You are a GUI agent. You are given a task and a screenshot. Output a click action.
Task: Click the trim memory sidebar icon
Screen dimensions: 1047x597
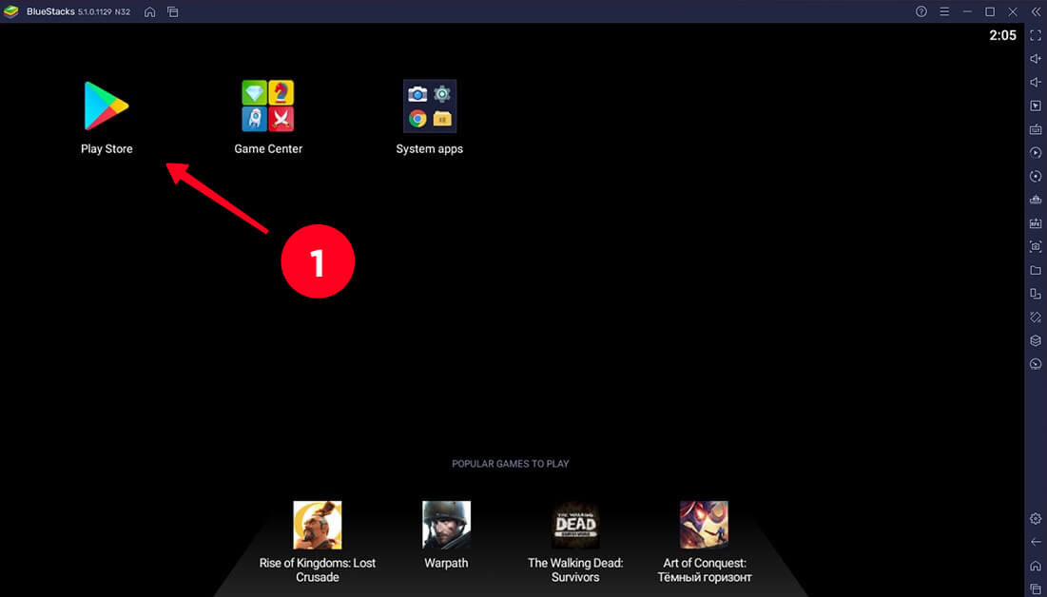point(1036,200)
